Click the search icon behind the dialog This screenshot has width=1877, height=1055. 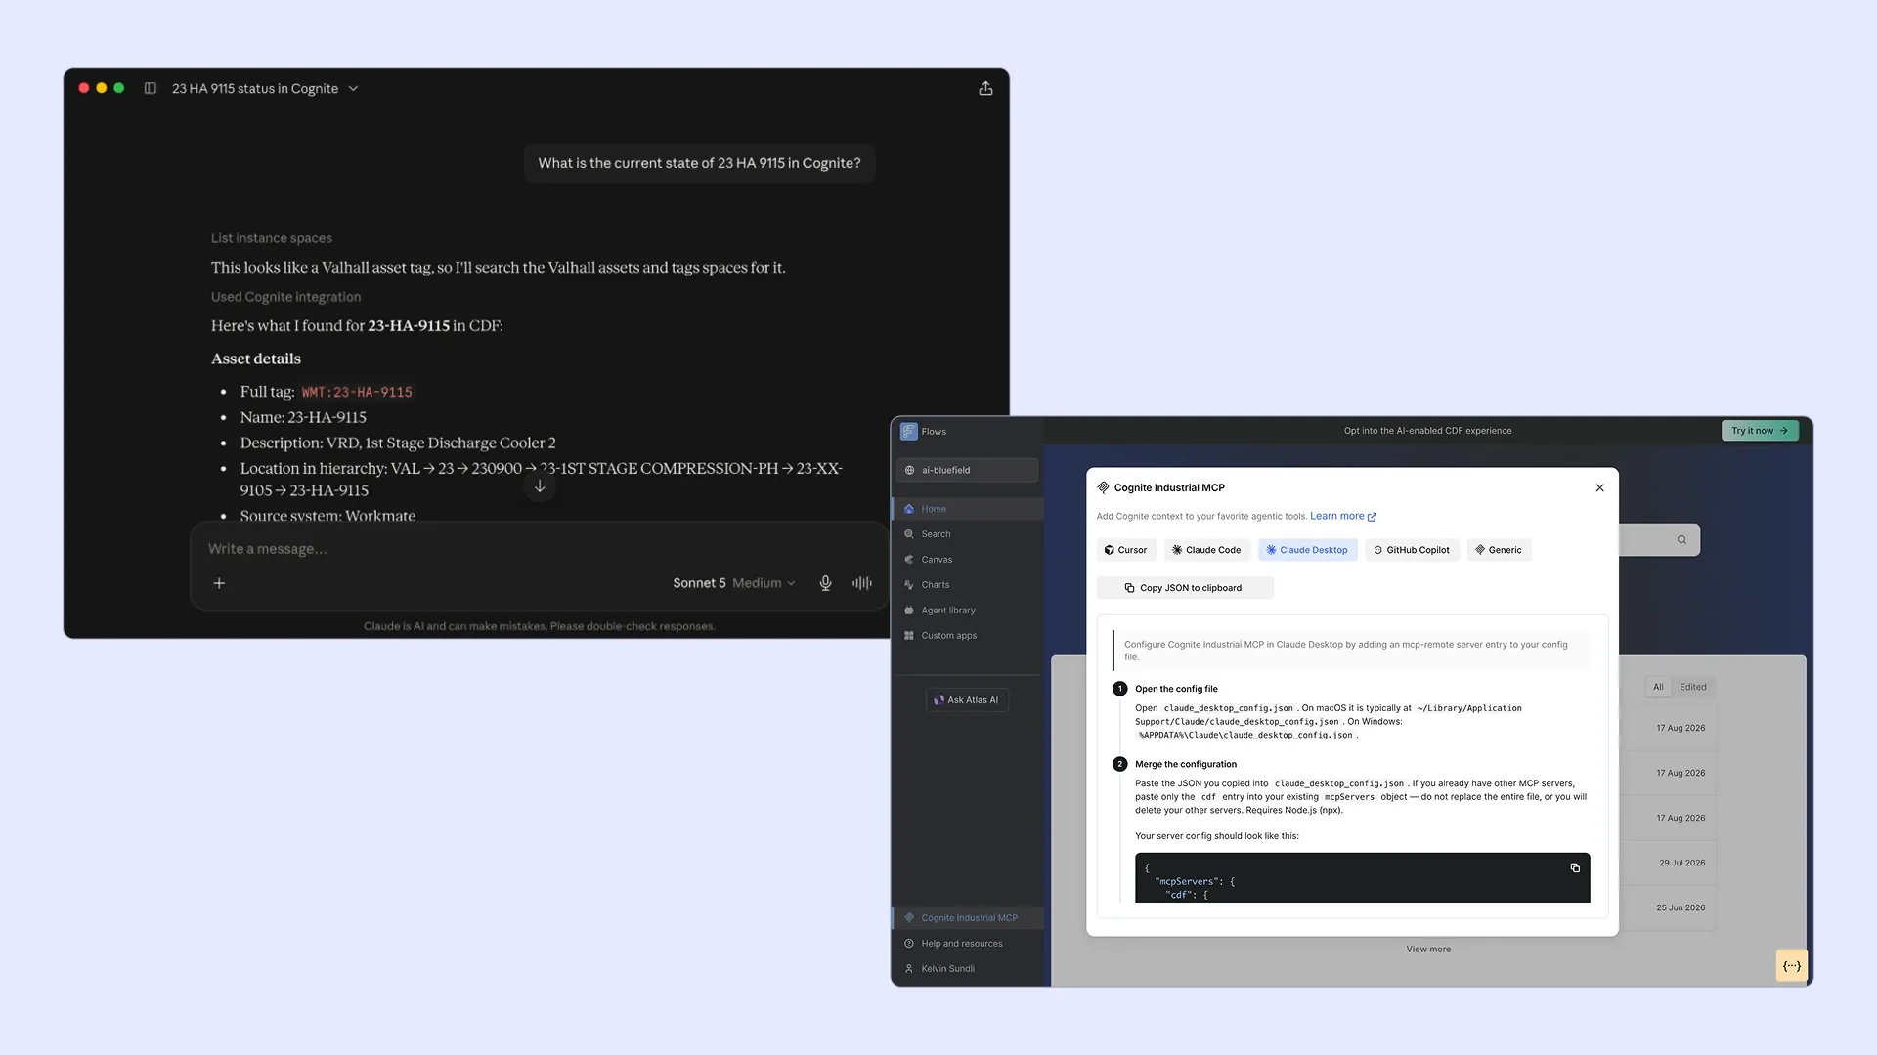[x=1681, y=540]
